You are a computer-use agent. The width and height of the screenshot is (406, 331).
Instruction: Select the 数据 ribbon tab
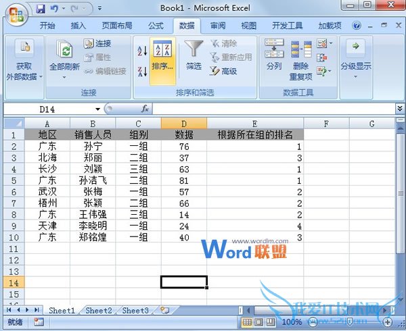[x=187, y=26]
